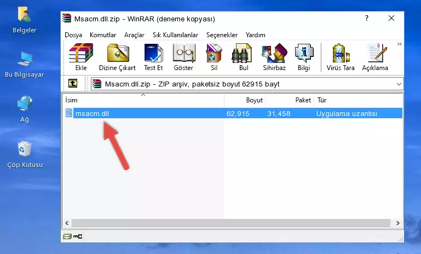Image resolution: width=421 pixels, height=254 pixels.
Task: Go up one folder level
Action: tap(73, 84)
